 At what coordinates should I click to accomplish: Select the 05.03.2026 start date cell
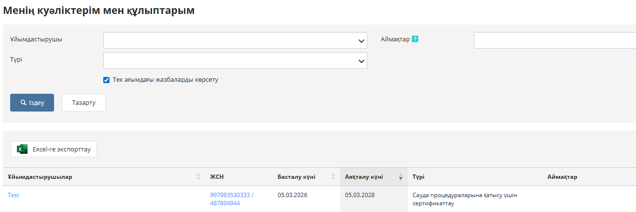[292, 195]
